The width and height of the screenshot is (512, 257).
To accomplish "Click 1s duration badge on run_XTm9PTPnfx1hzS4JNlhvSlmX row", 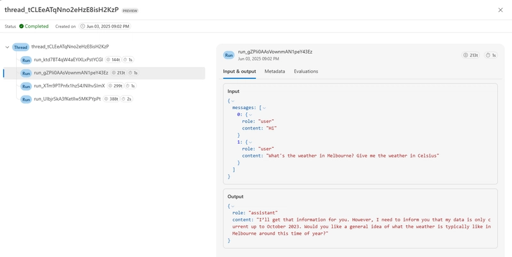I will pos(131,86).
